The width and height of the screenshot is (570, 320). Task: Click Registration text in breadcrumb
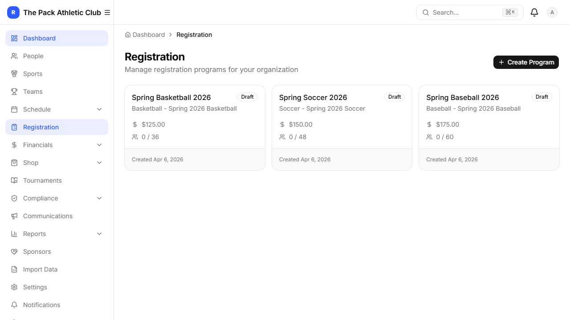coord(194,35)
